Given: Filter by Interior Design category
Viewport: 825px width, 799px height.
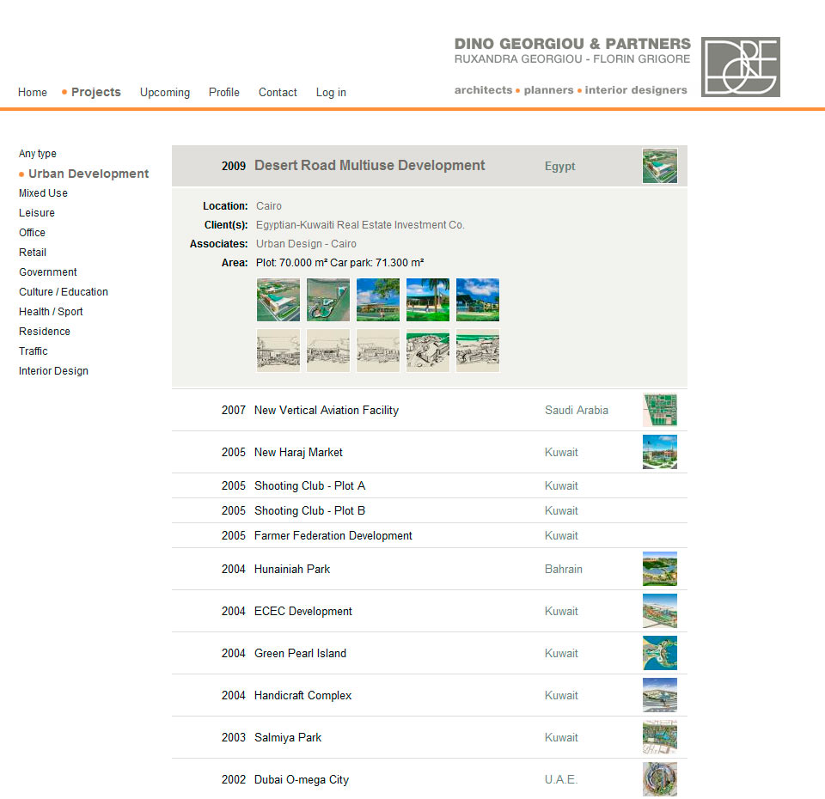Looking at the screenshot, I should pyautogui.click(x=53, y=371).
